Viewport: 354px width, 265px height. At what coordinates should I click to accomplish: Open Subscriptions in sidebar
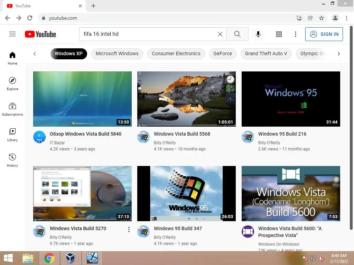pyautogui.click(x=12, y=109)
